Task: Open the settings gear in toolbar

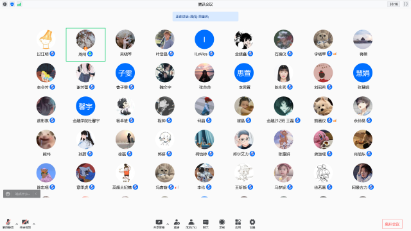Action: click(x=252, y=224)
